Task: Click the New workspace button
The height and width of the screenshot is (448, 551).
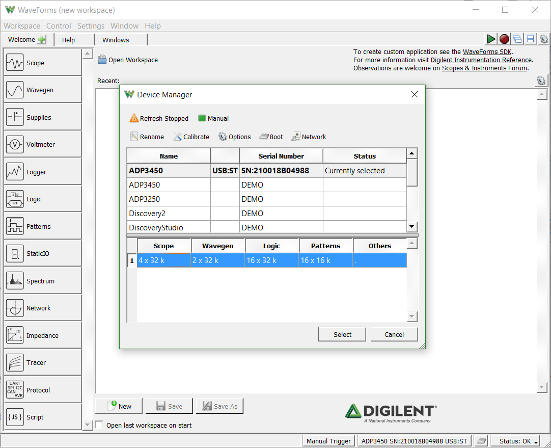Action: pos(119,406)
